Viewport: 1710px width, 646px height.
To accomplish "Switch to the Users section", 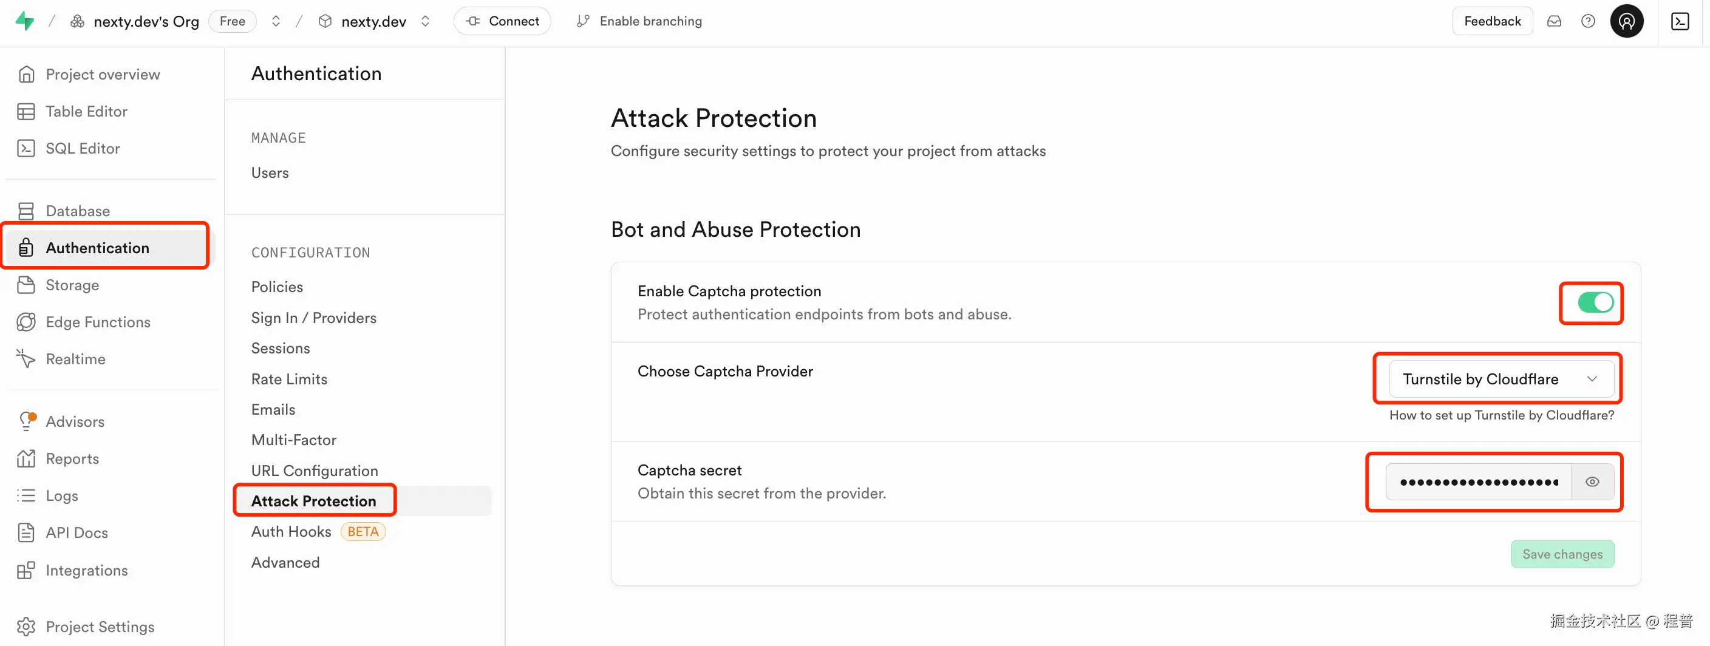I will [x=270, y=172].
